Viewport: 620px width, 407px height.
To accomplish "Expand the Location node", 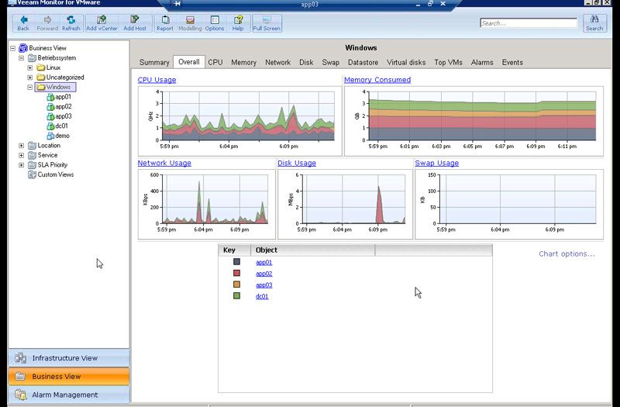I will coord(22,146).
